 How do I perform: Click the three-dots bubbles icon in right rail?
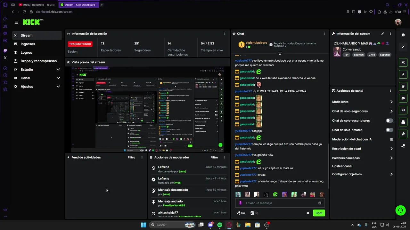[x=403, y=146]
